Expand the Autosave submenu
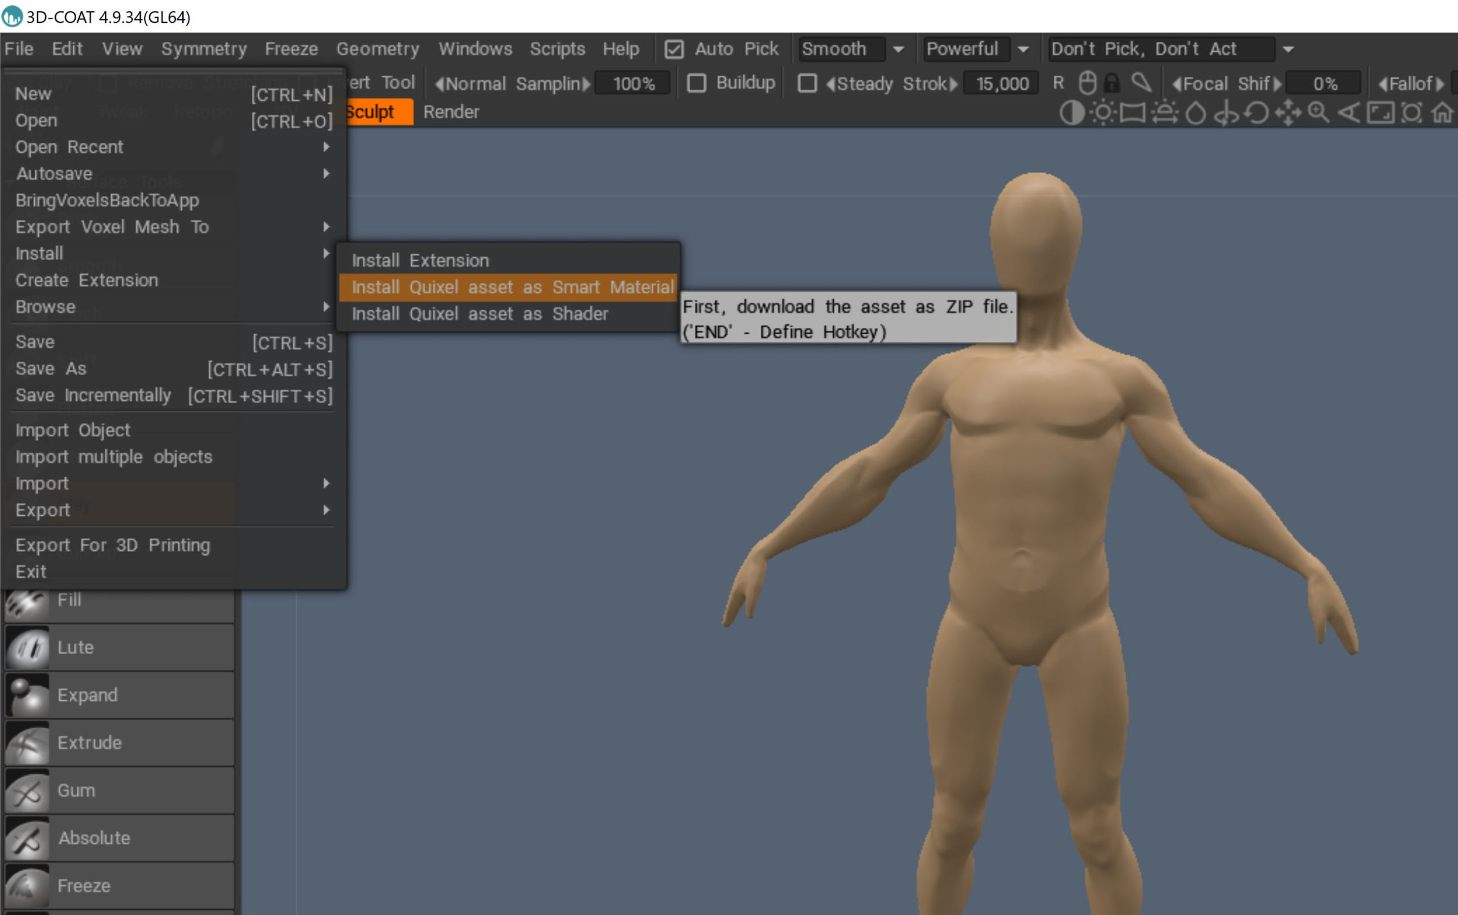The image size is (1458, 915). pyautogui.click(x=174, y=174)
